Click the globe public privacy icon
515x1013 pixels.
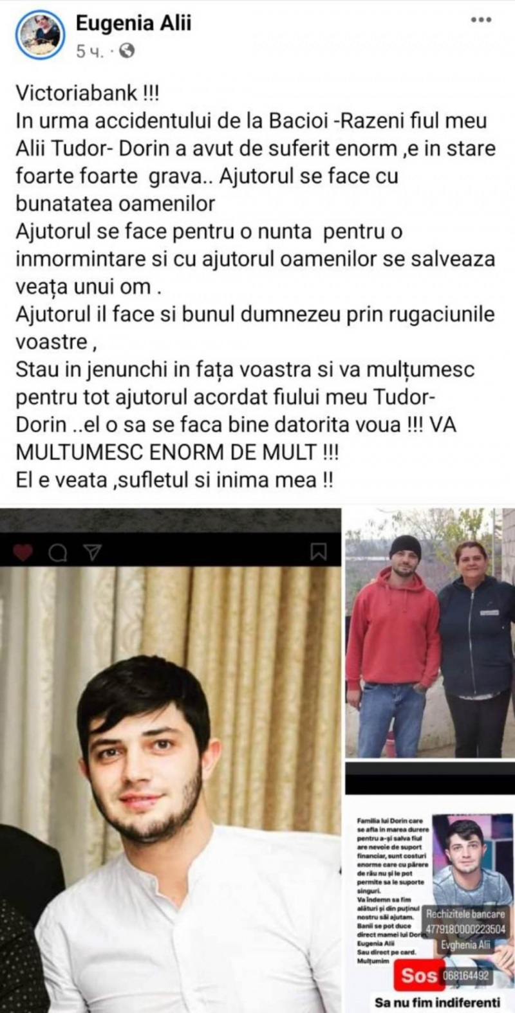click(127, 51)
